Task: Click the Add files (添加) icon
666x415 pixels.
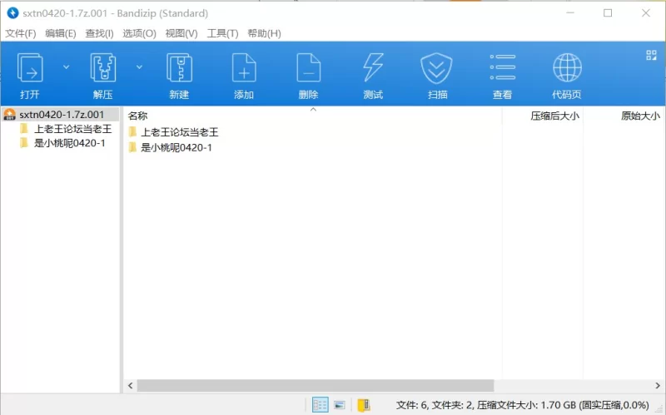Action: tap(244, 68)
